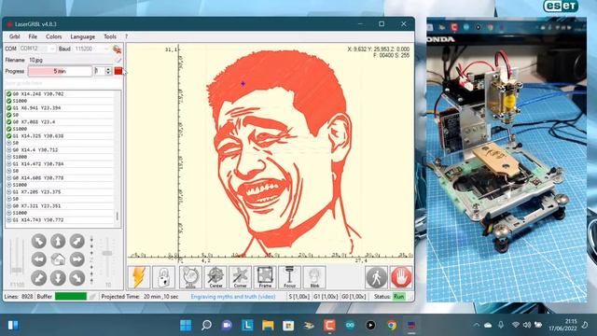
Task: Open the COM port dropdown
Action: coord(37,49)
